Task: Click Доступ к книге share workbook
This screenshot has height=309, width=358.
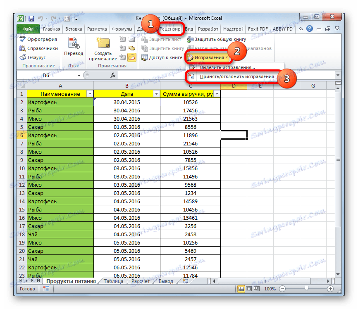Action: pos(162,57)
